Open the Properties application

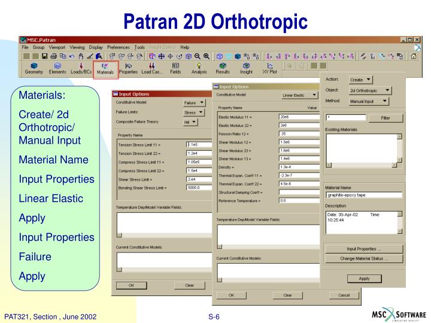click(128, 68)
